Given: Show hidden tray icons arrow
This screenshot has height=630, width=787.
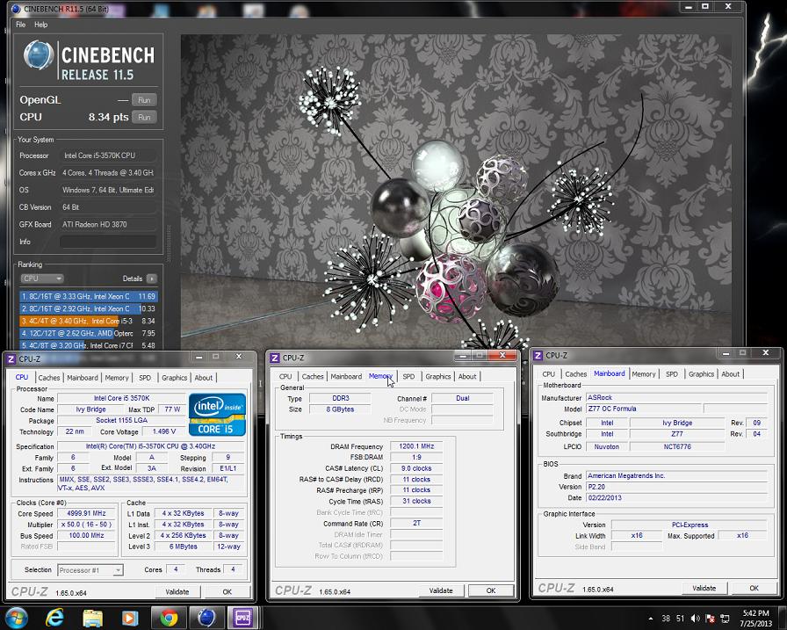Looking at the screenshot, I should coord(651,619).
